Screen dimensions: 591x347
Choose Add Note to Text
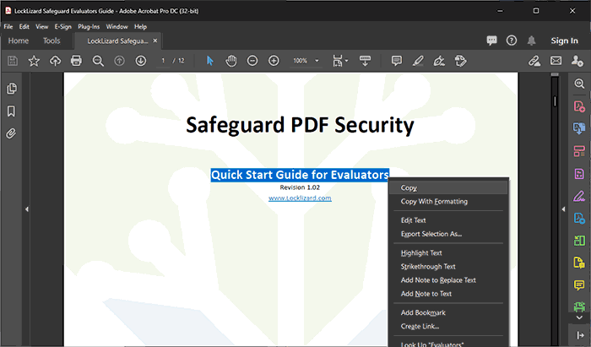point(448,294)
